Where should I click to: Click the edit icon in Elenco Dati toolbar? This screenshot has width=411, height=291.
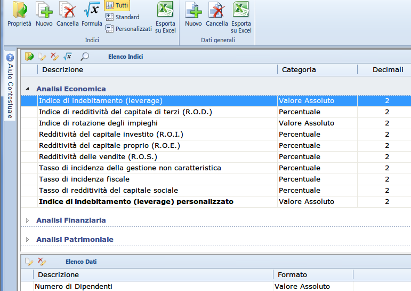coord(29,262)
